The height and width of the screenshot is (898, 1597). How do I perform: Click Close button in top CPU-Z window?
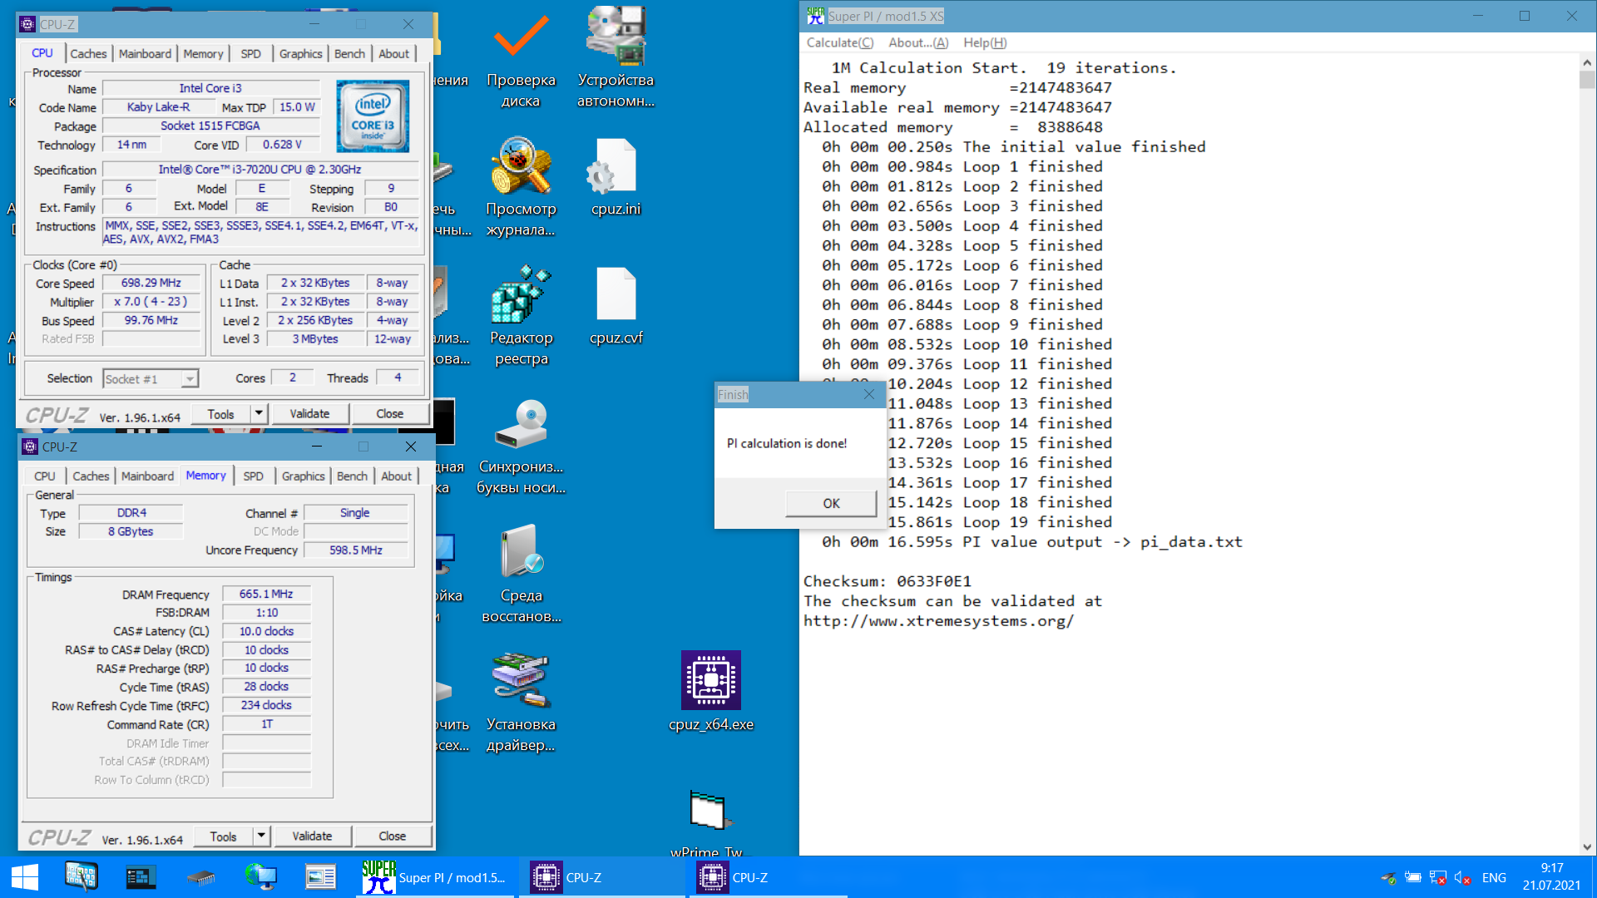pos(389,413)
